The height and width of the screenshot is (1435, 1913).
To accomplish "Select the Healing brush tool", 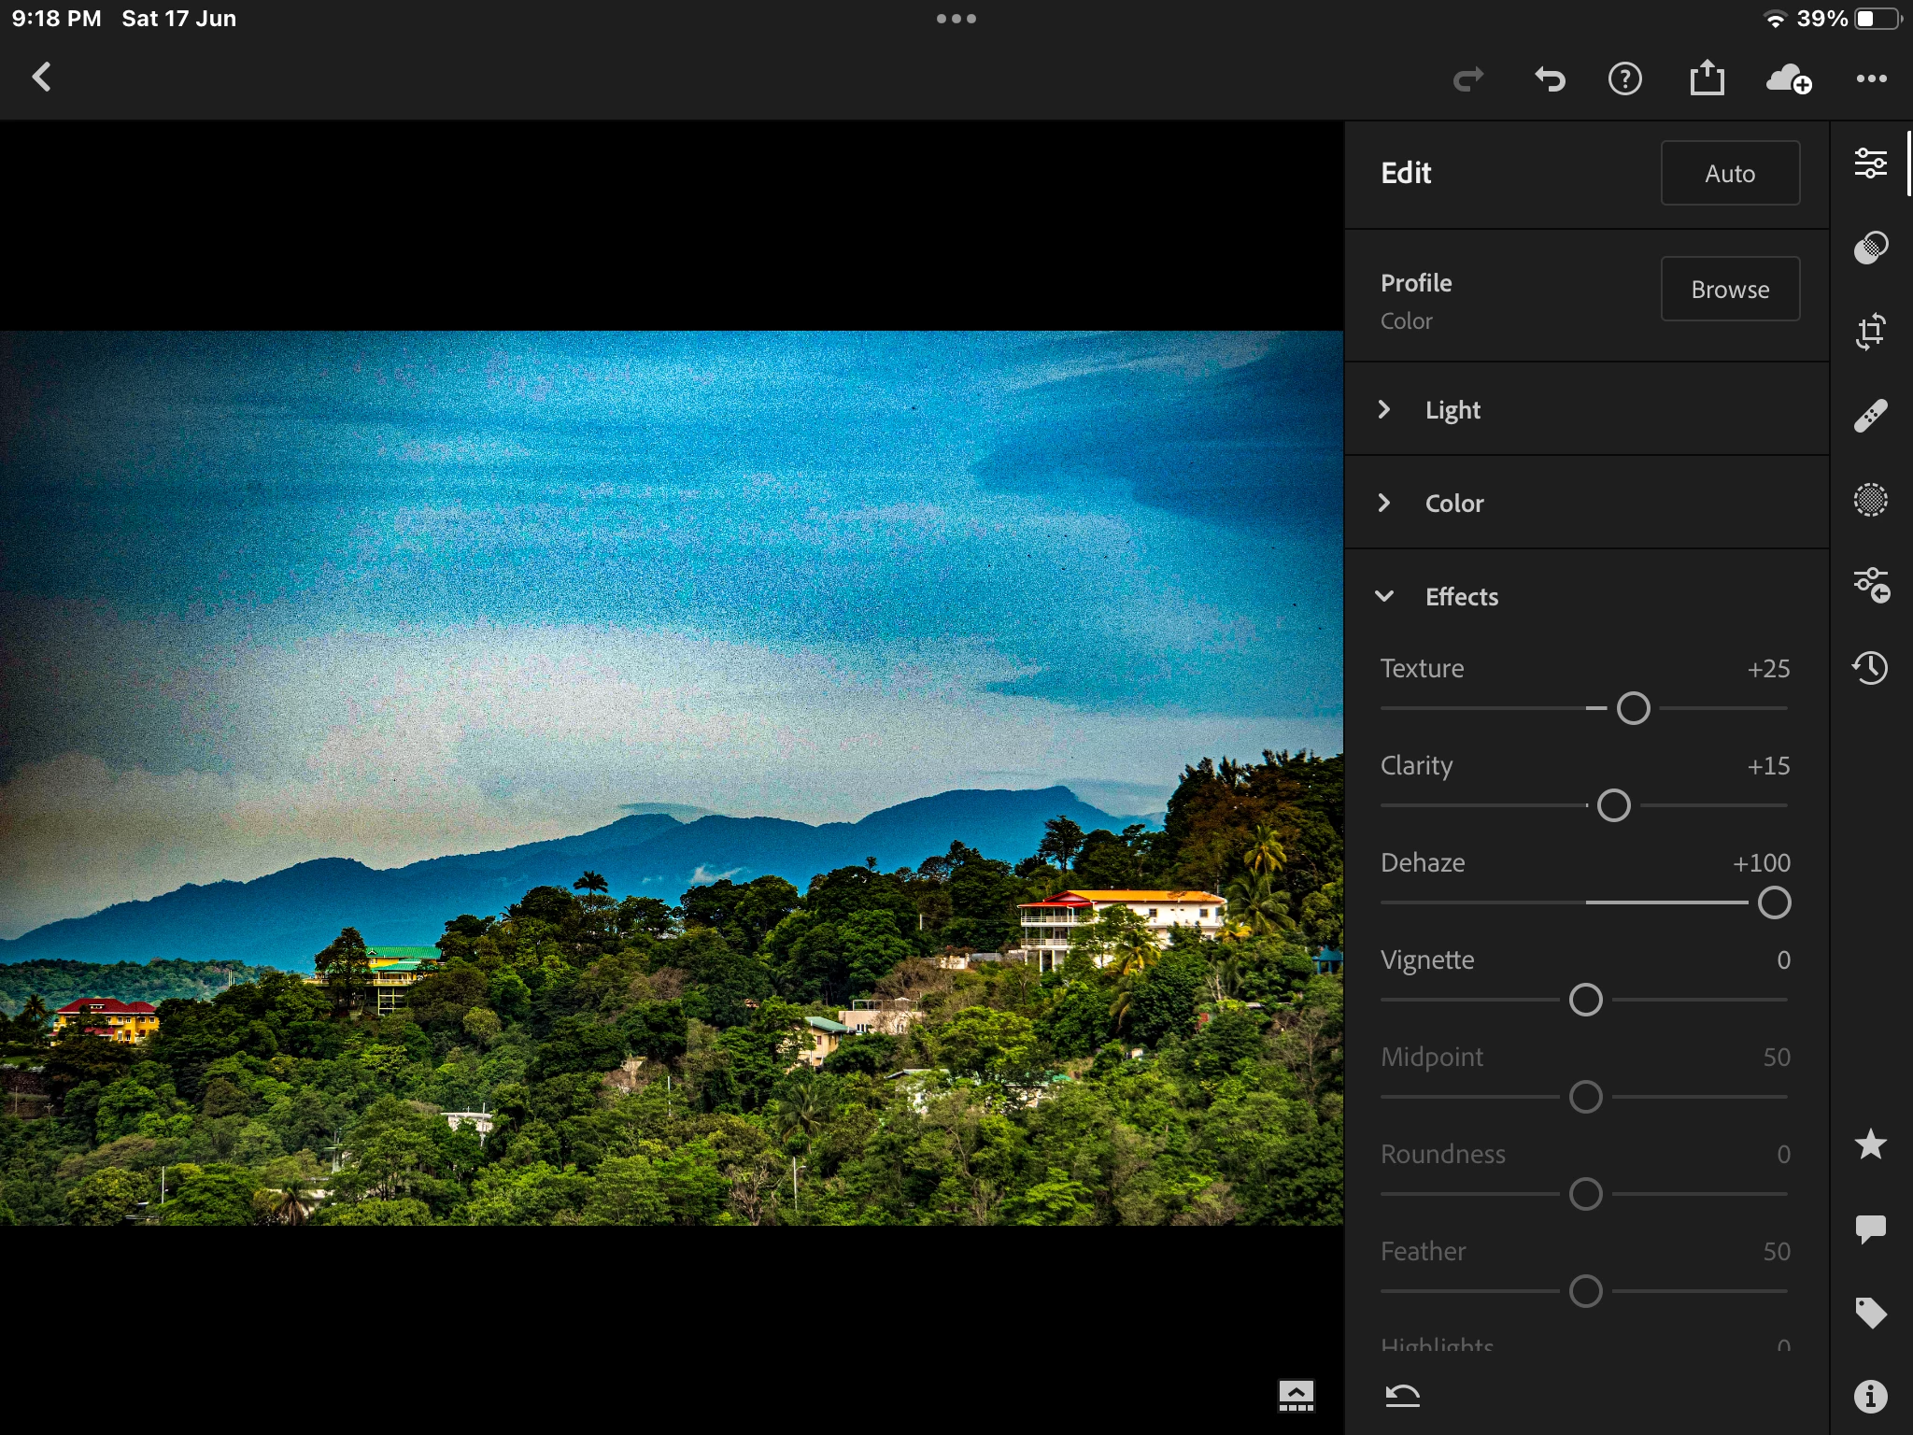I will point(1870,416).
